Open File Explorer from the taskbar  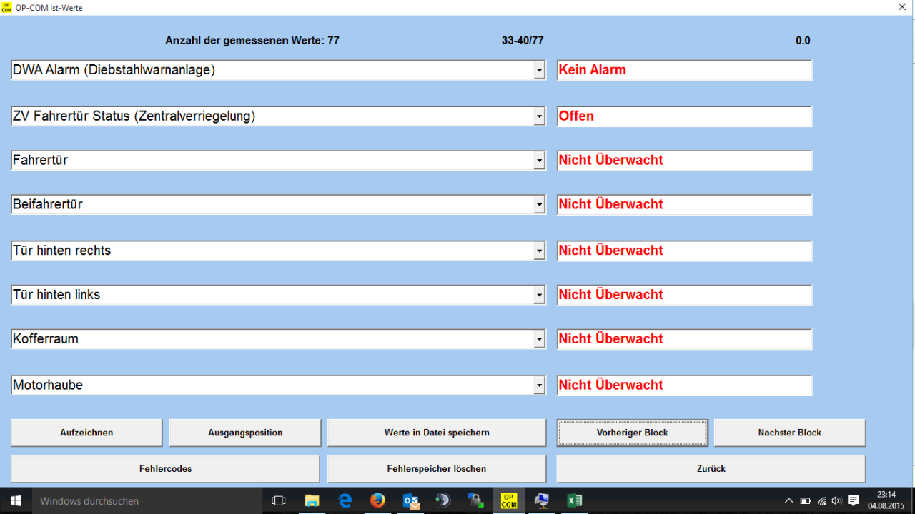[x=312, y=500]
